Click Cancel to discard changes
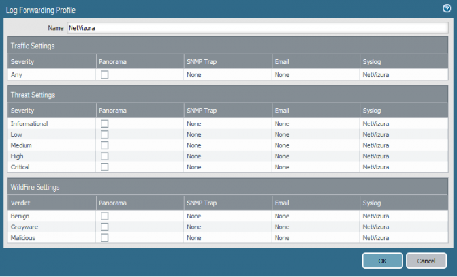 coord(426,261)
